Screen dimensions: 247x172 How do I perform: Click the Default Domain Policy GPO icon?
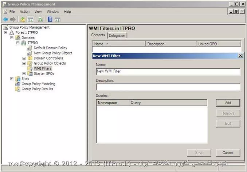pyautogui.click(x=30, y=48)
